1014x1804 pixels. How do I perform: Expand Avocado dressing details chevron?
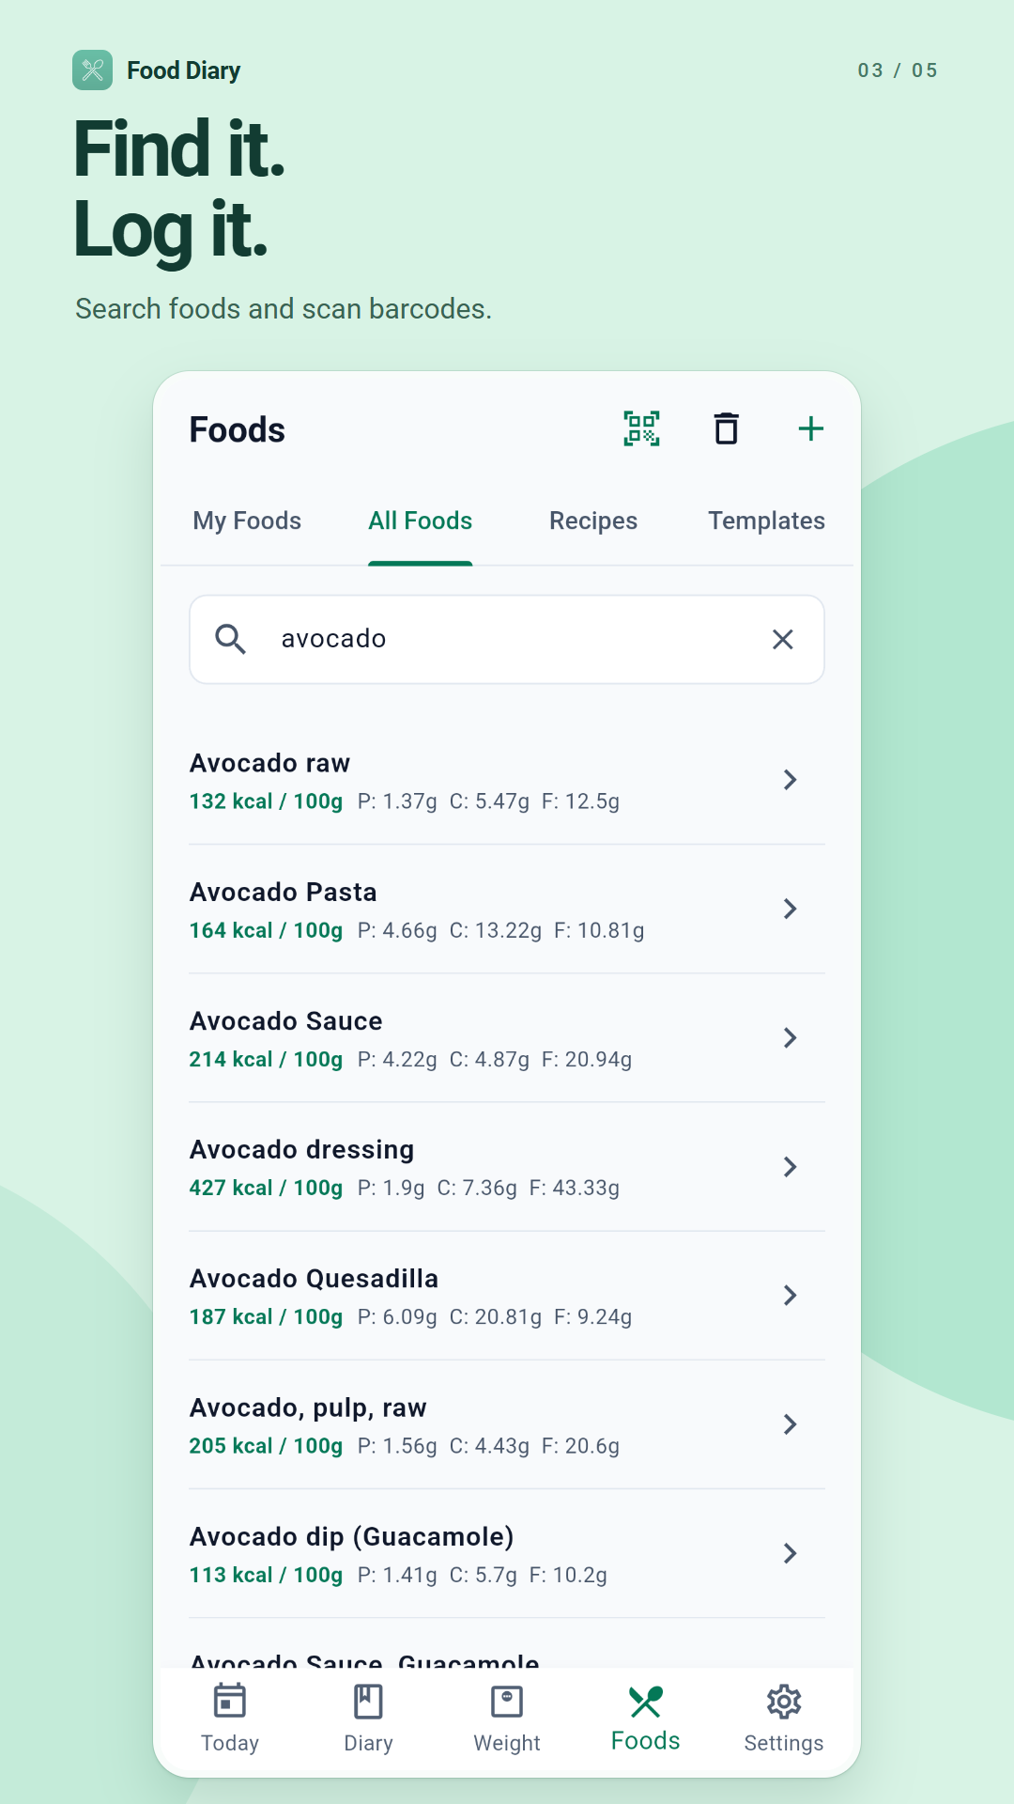click(x=791, y=1166)
